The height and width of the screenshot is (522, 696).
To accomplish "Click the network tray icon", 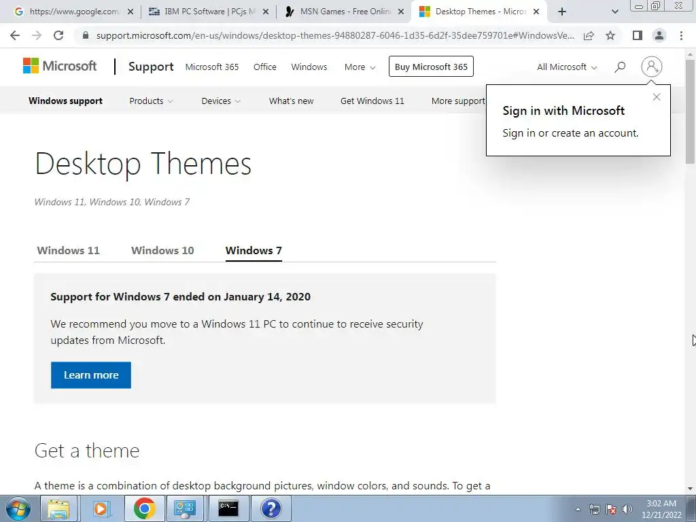I will point(594,509).
